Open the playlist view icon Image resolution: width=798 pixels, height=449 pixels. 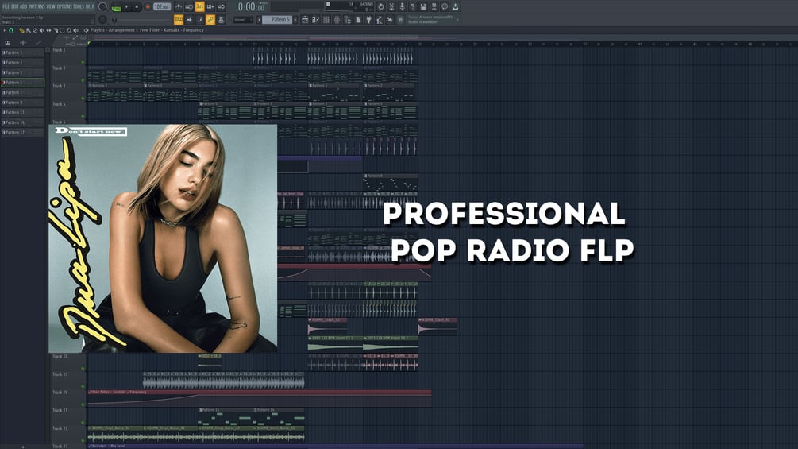(x=305, y=20)
